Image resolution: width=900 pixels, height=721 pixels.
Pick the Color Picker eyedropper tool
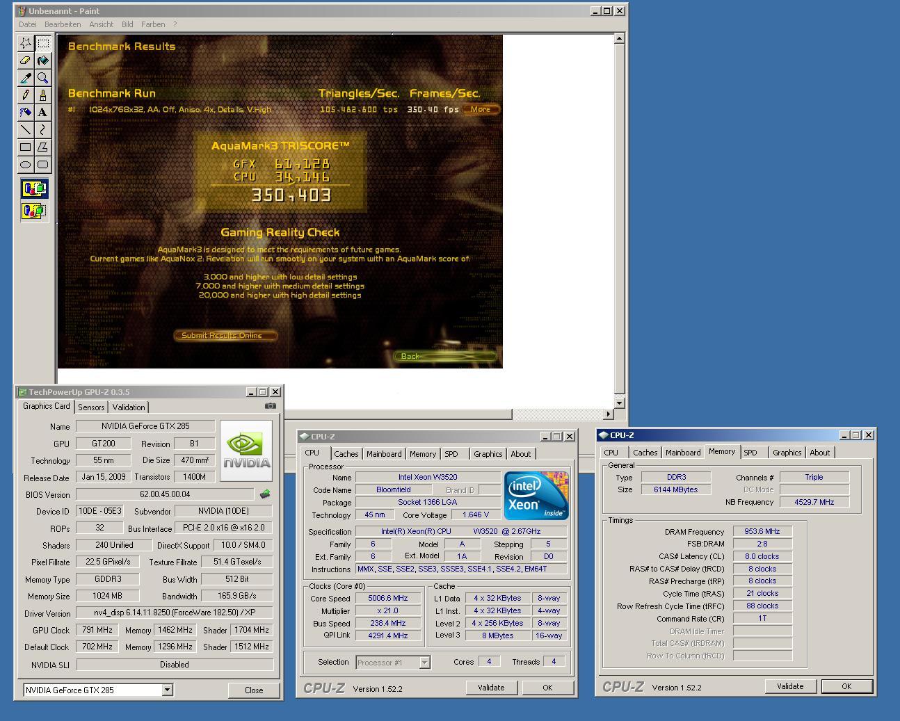(x=26, y=78)
